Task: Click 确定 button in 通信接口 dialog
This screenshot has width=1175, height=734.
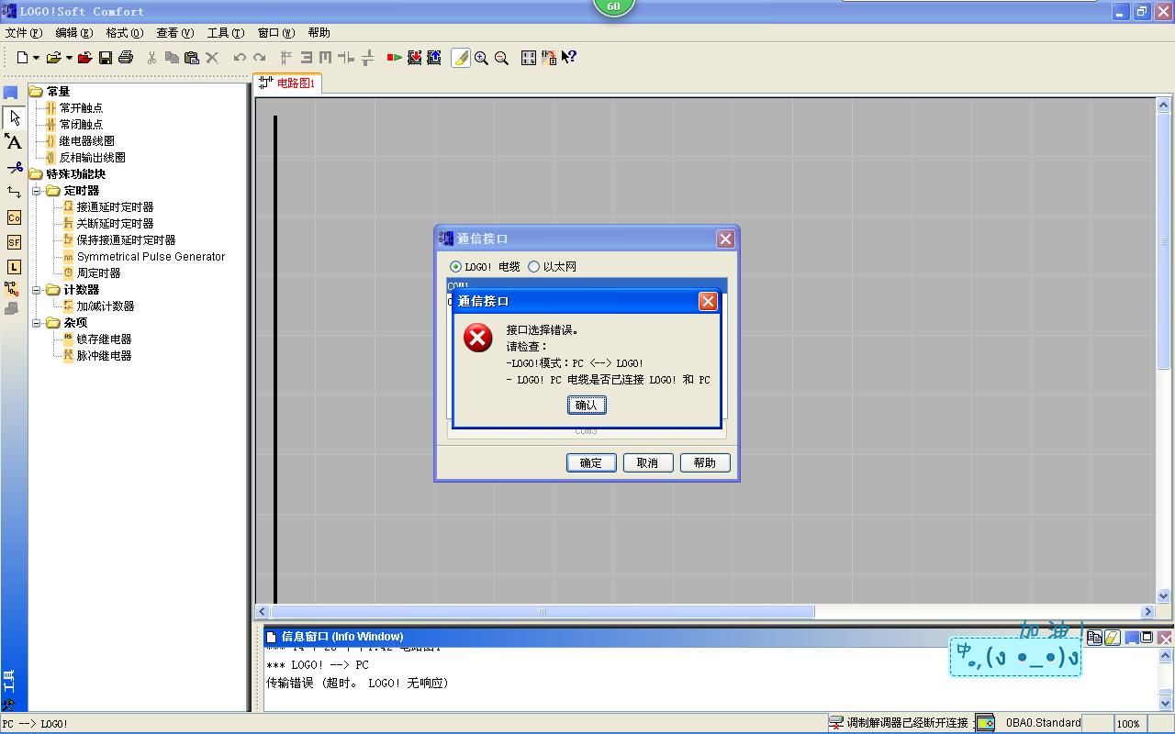Action: 591,462
